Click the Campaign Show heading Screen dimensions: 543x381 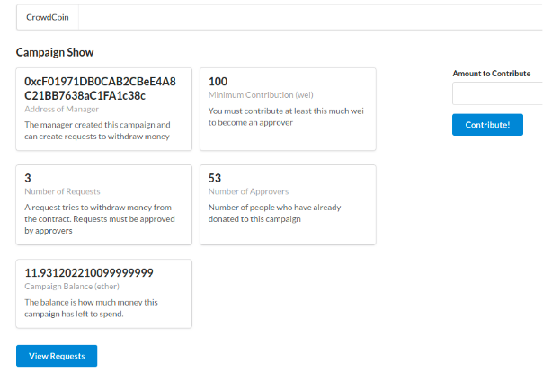point(55,53)
